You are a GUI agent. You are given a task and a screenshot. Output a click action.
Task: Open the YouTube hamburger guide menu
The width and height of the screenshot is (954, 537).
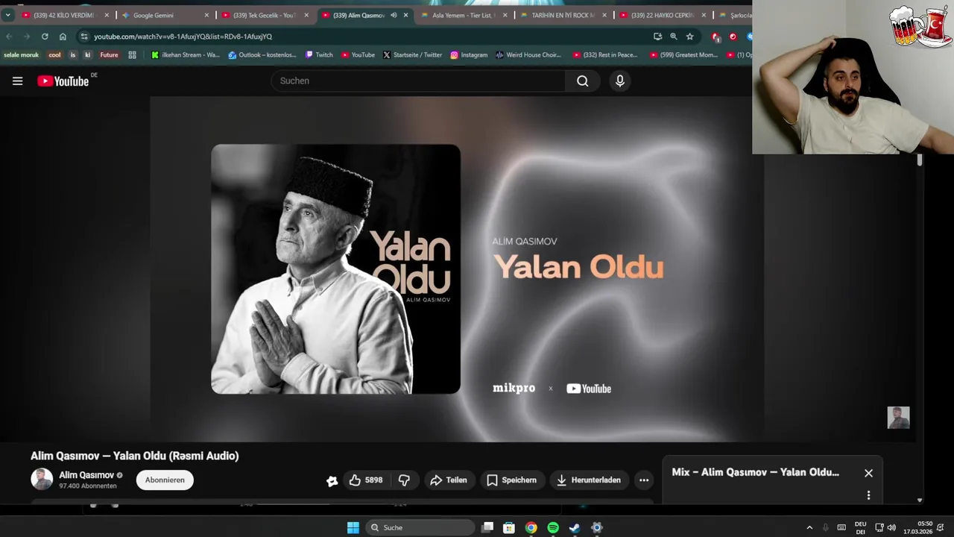17,81
